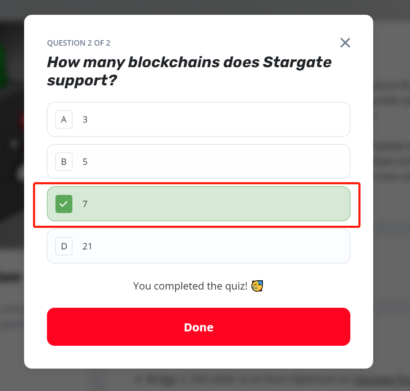Click the number 3 in option A

85,119
